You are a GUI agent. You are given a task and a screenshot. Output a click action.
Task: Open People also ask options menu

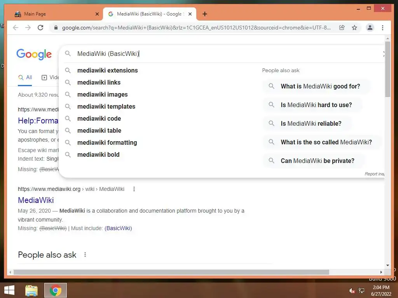[85, 255]
